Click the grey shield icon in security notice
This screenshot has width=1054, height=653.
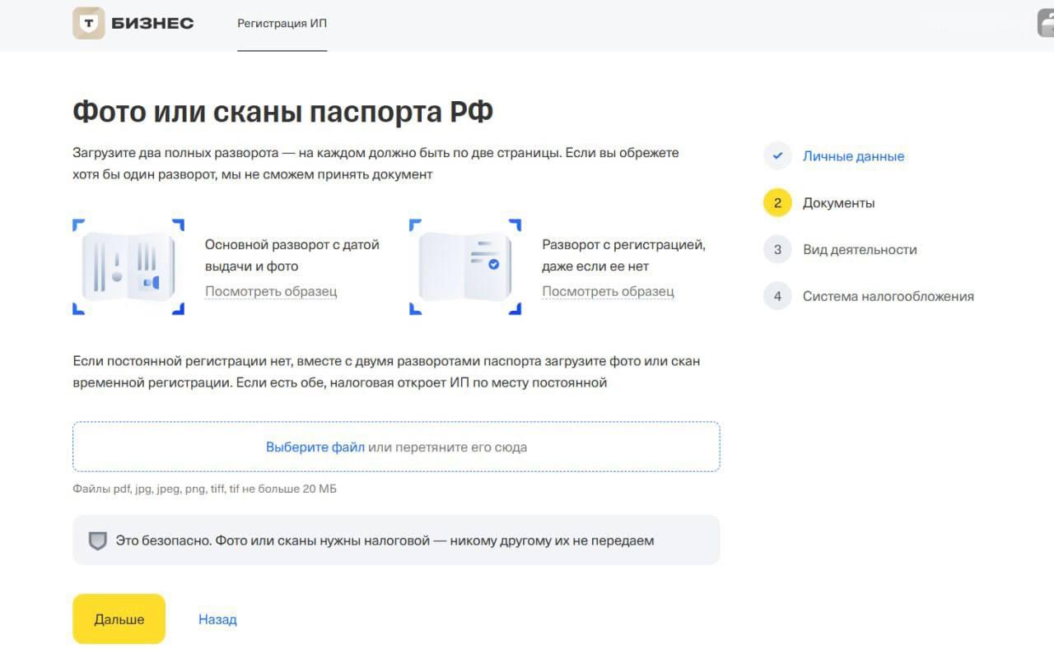pyautogui.click(x=98, y=540)
